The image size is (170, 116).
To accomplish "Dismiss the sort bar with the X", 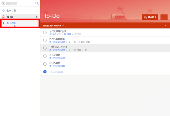I will click(165, 26).
